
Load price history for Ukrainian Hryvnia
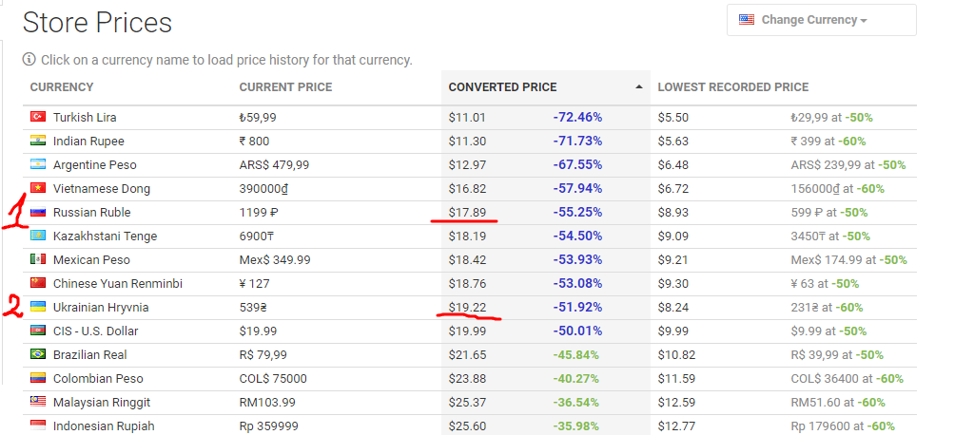pos(101,307)
